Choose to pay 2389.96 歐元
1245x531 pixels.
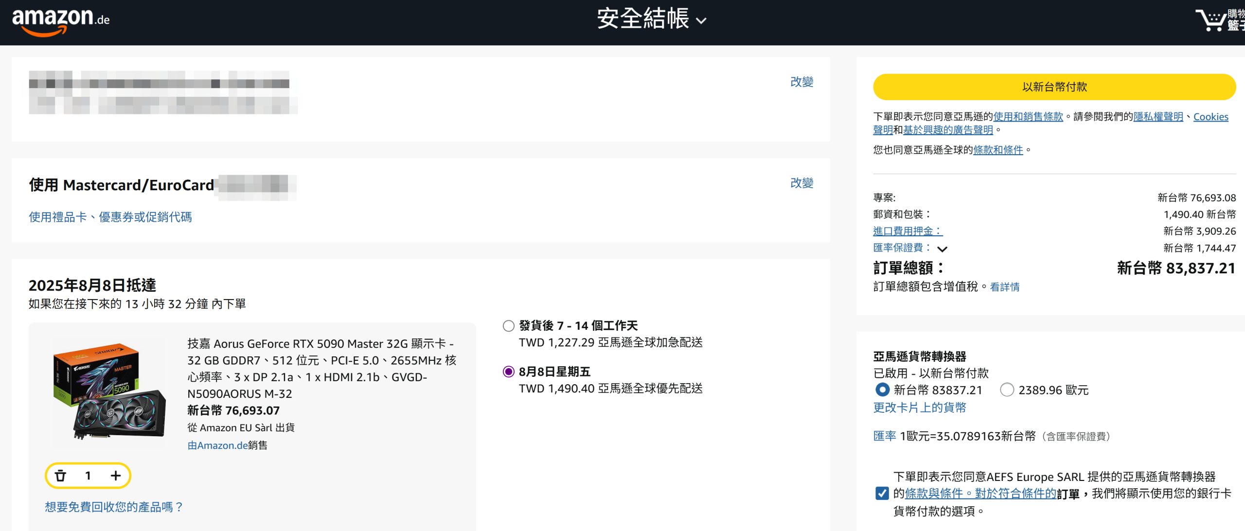tap(1007, 389)
